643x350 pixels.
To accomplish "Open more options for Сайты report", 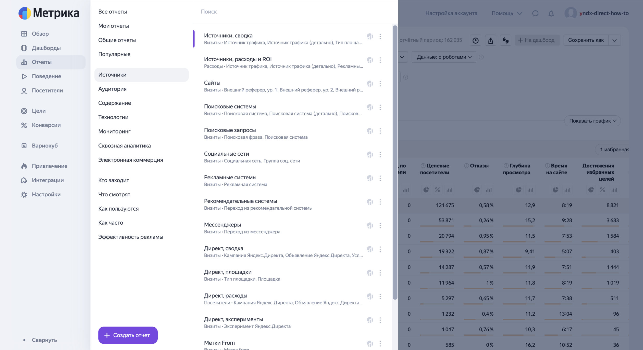I will tap(380, 84).
